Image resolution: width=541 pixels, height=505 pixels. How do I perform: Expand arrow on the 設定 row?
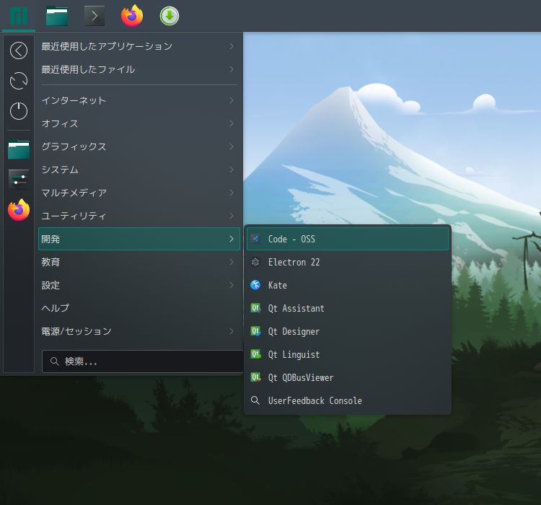coord(232,285)
